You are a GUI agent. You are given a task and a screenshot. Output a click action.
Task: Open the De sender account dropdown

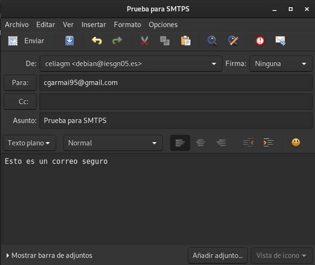point(131,64)
